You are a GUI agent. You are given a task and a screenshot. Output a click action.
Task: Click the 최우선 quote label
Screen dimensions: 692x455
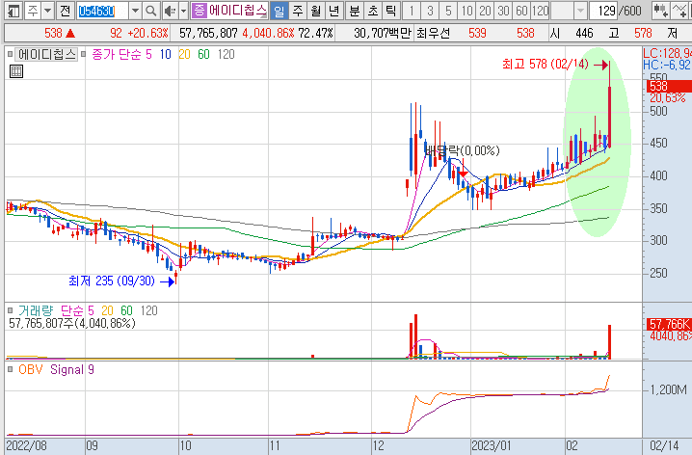coord(433,33)
